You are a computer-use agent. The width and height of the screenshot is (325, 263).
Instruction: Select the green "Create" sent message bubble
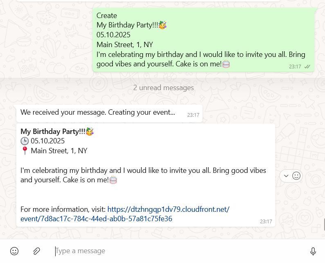tap(203, 40)
